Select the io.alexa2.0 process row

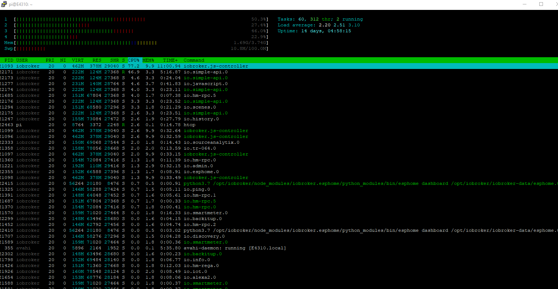pyautogui.click(x=279, y=277)
